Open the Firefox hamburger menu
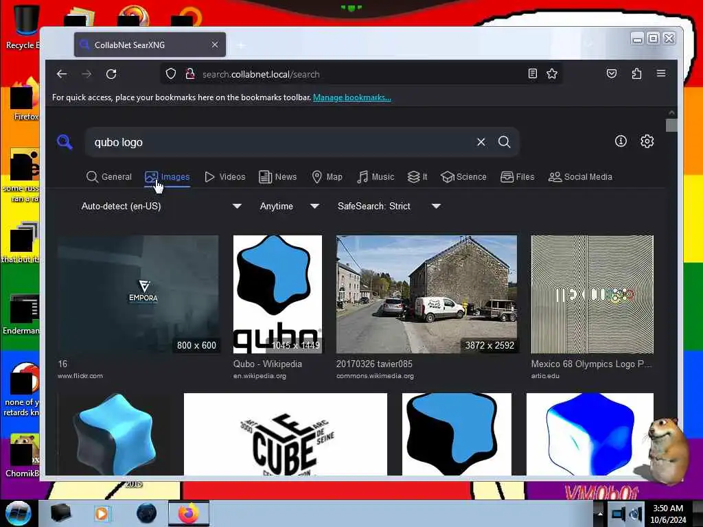Image resolution: width=703 pixels, height=527 pixels. [661, 73]
